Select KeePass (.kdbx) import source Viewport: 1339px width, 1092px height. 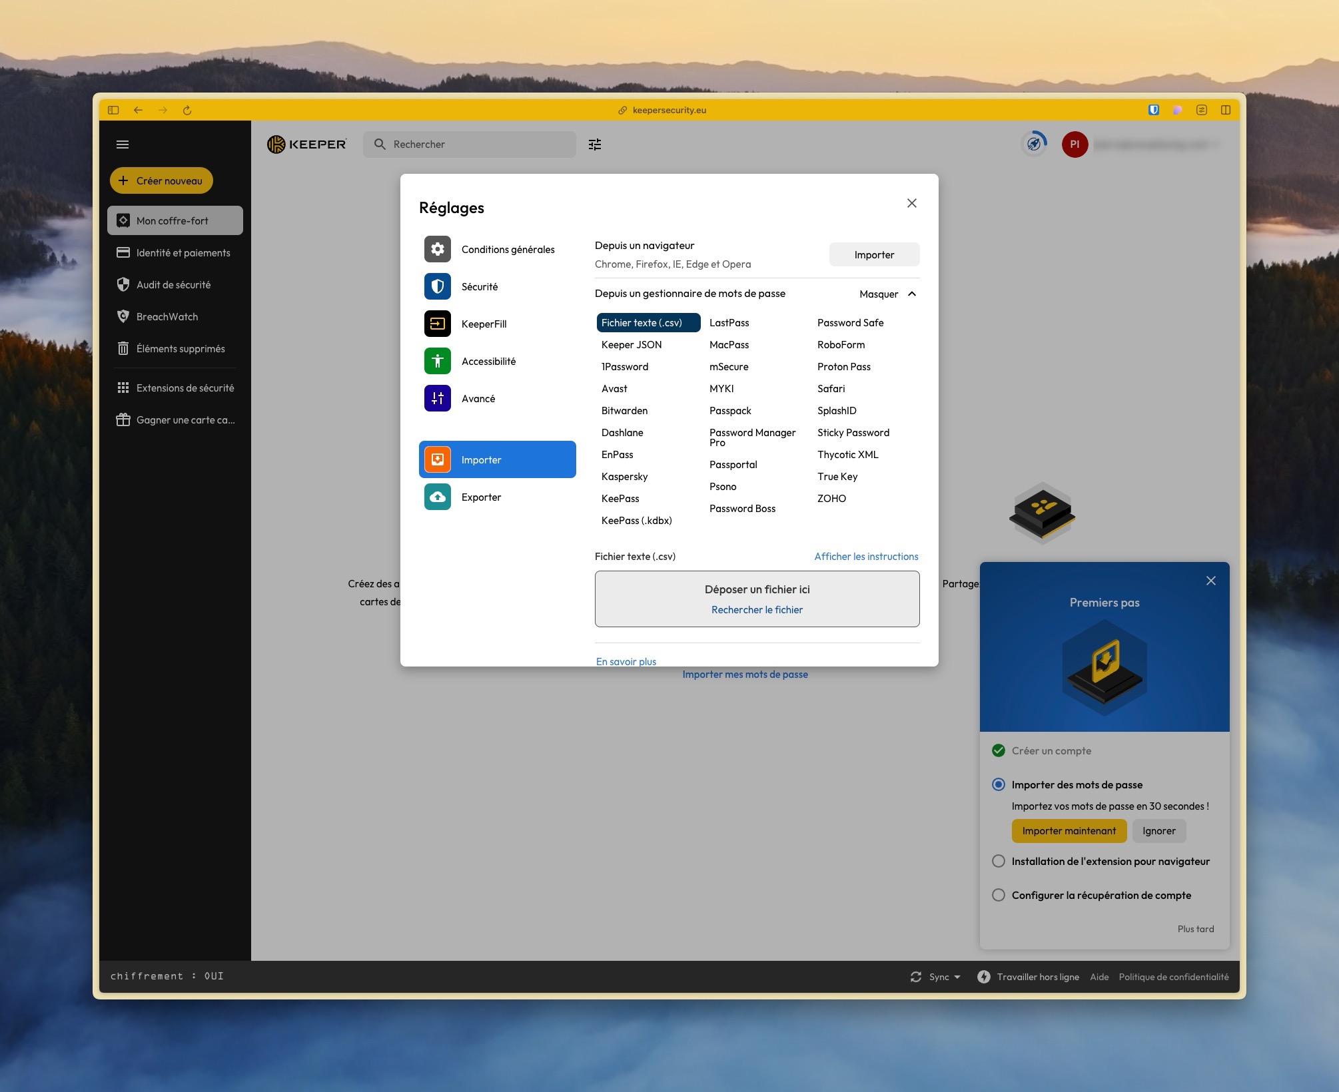[x=637, y=521]
